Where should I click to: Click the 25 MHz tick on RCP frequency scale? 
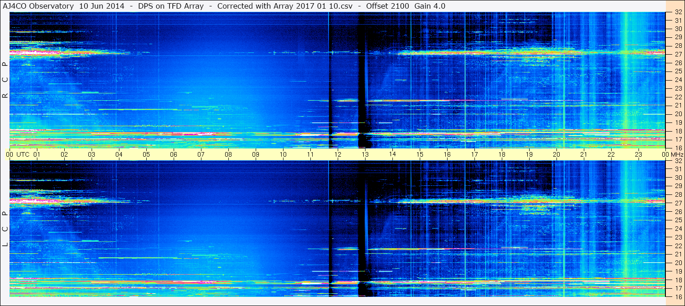[x=678, y=71]
